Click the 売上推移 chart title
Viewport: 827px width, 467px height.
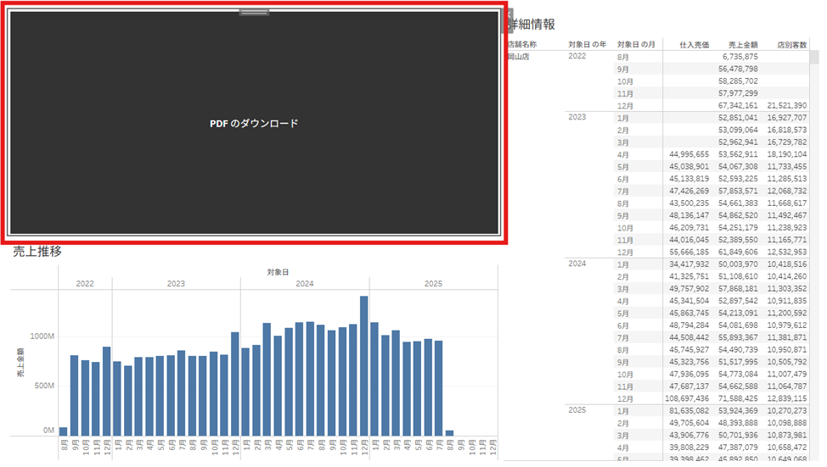[x=37, y=252]
